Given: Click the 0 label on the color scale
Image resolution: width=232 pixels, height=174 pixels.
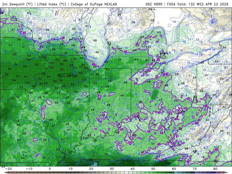Looking at the screenshot, I should [x=50, y=169].
